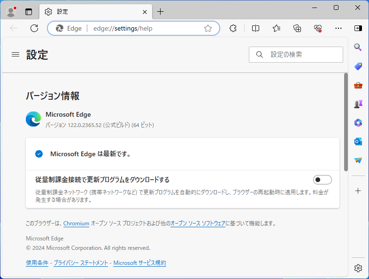
Task: Add this page to favorites
Action: click(x=208, y=28)
